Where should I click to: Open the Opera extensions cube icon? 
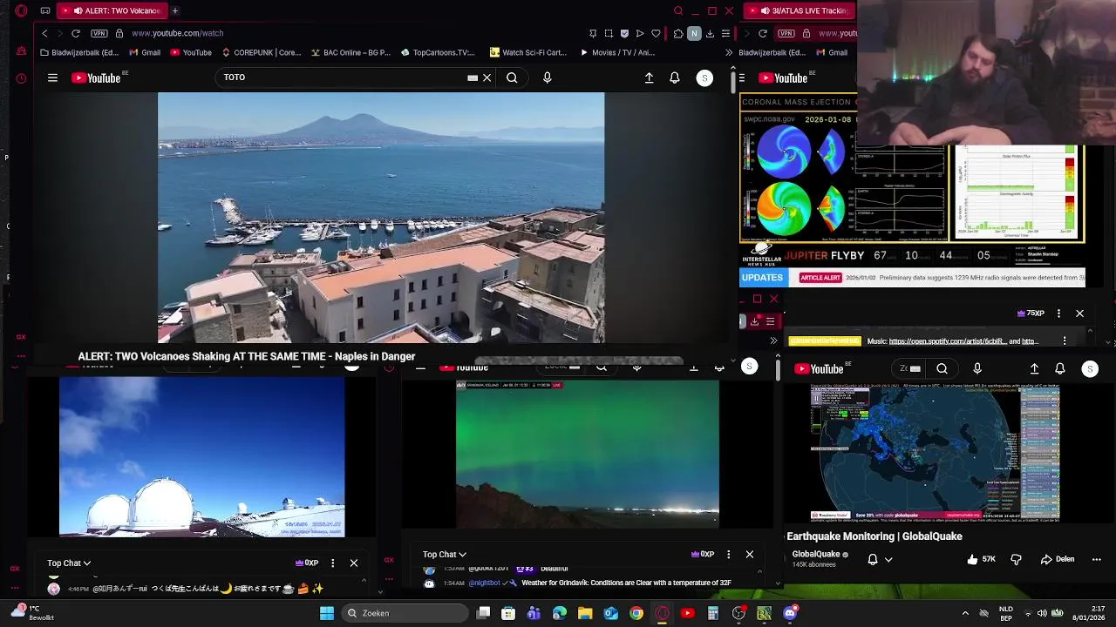pos(678,33)
